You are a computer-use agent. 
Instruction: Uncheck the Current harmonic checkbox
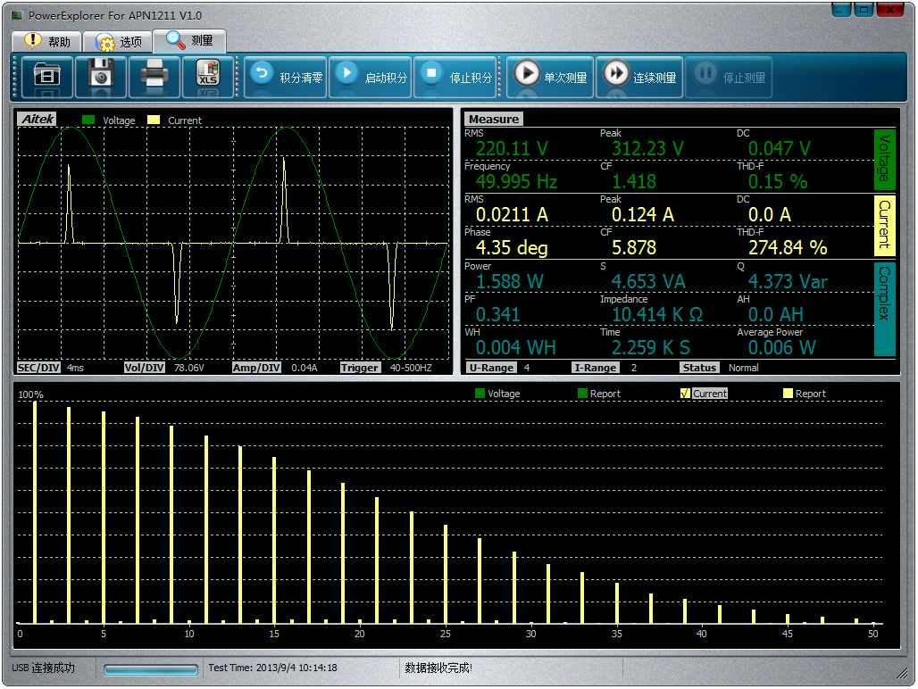(685, 394)
